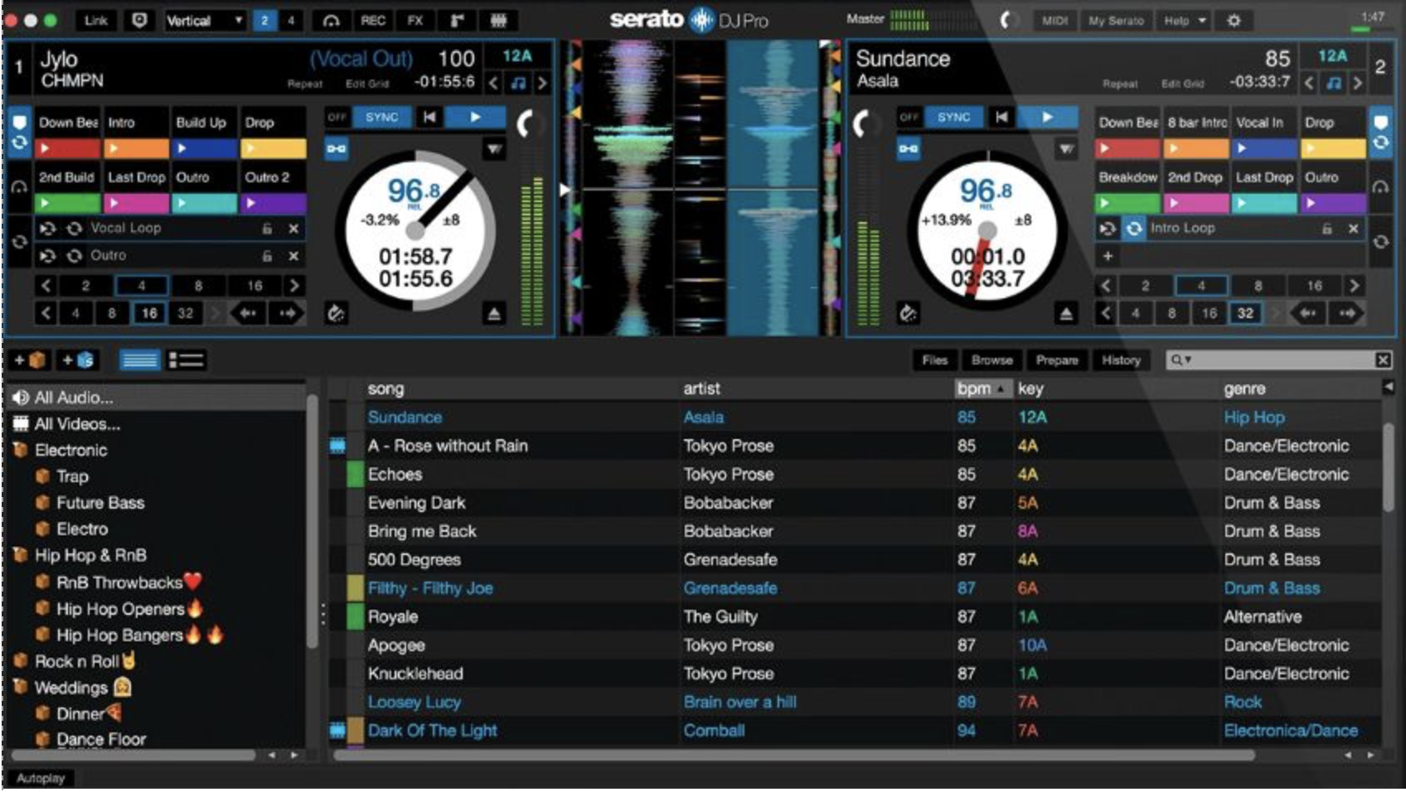Add a new saved loop slot on deck 2
This screenshot has height=792, width=1406.
(1108, 256)
